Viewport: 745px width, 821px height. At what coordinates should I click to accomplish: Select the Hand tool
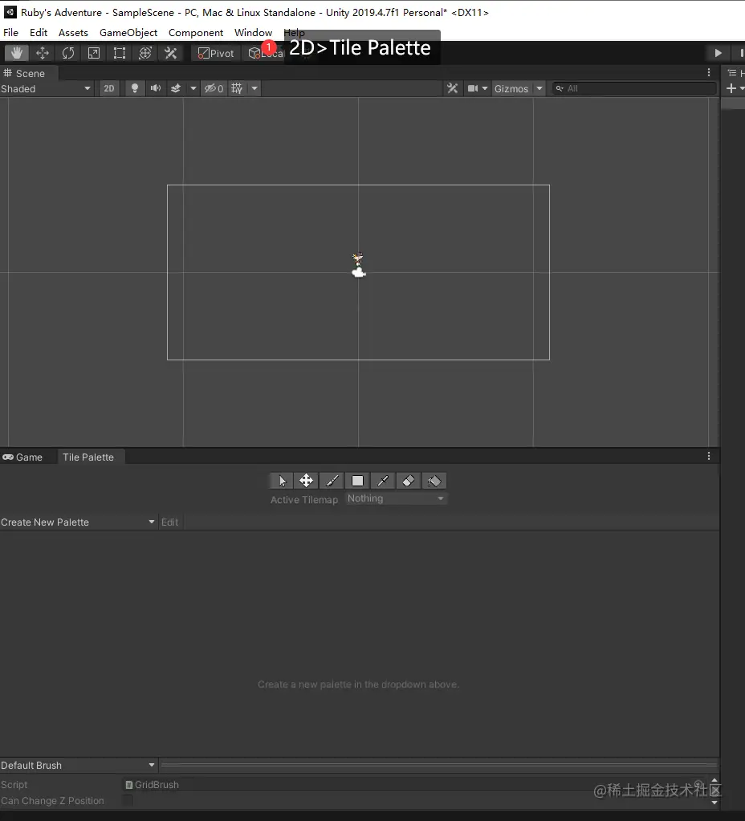[x=17, y=53]
